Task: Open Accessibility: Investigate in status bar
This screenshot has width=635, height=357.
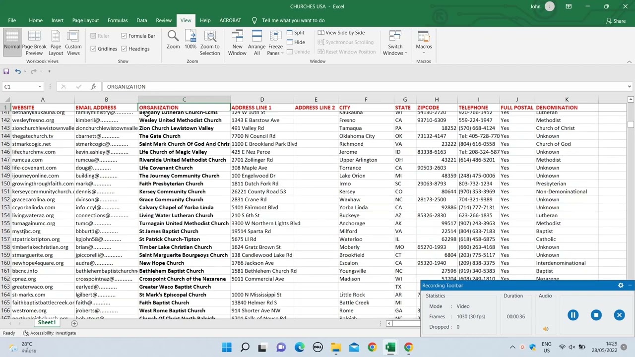Action: click(50, 333)
